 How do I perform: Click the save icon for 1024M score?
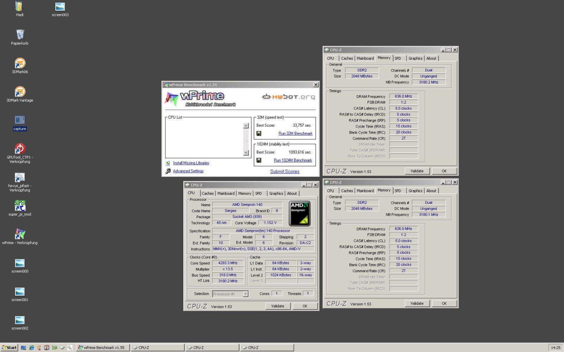259,160
